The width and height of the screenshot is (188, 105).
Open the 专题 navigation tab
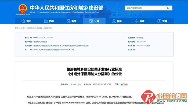(162, 21)
